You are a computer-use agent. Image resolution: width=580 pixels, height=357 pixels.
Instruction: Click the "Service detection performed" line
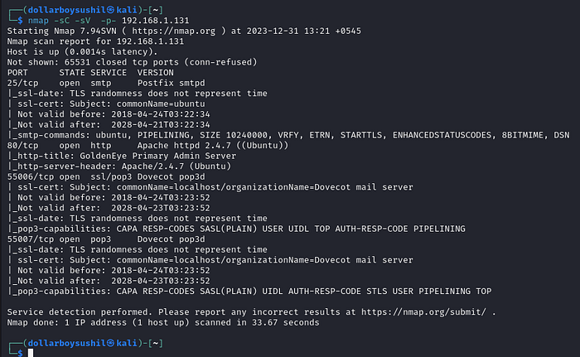249,311
